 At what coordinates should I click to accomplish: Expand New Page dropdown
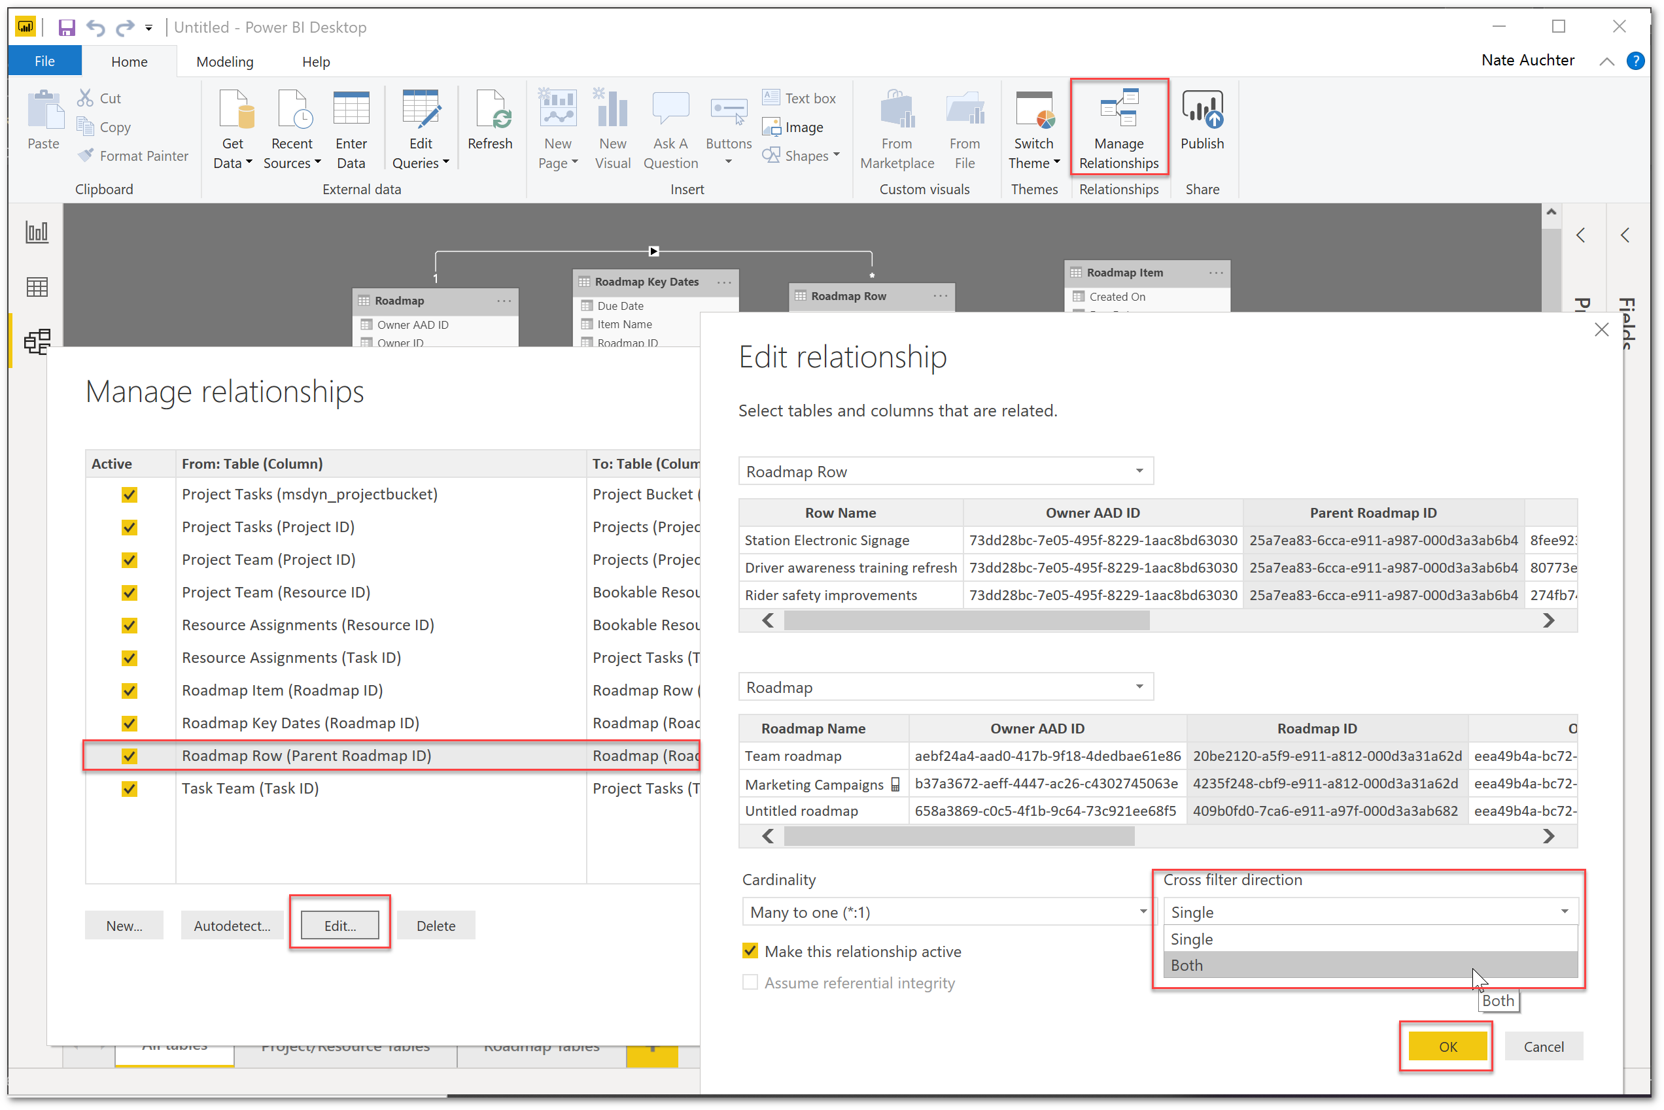[574, 163]
